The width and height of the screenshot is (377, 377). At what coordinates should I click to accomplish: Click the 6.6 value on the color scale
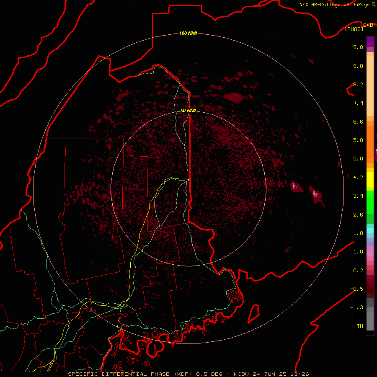358,121
